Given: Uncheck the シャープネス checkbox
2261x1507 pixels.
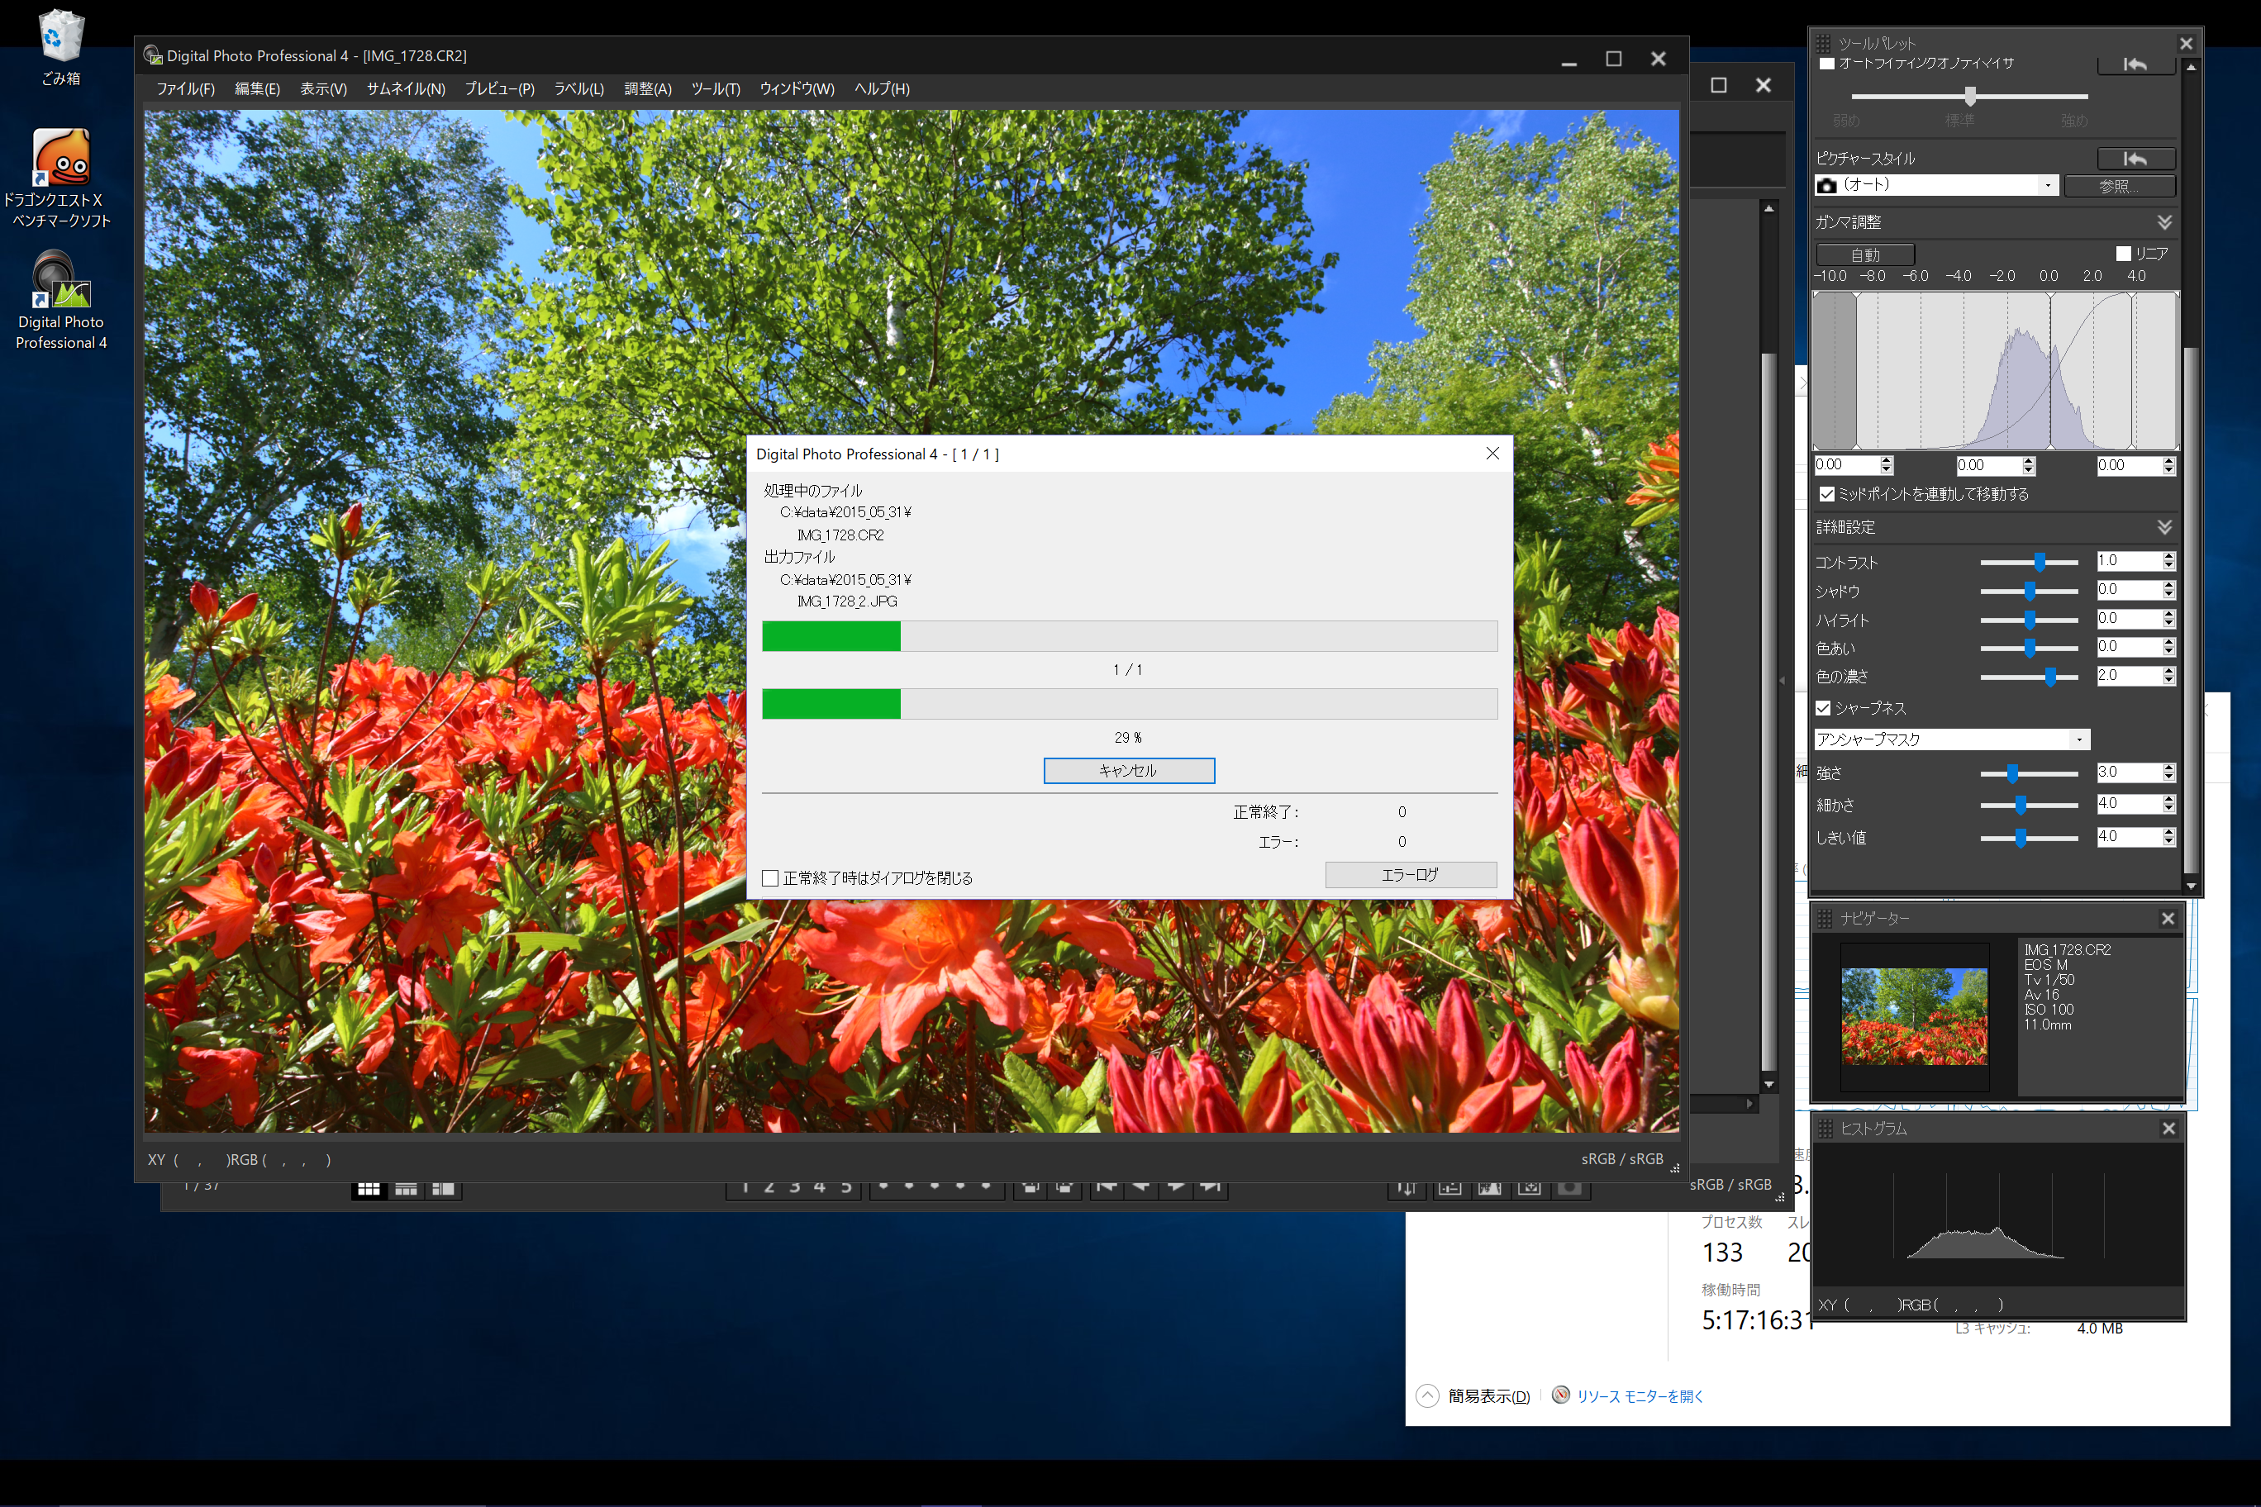Looking at the screenshot, I should [x=1823, y=708].
